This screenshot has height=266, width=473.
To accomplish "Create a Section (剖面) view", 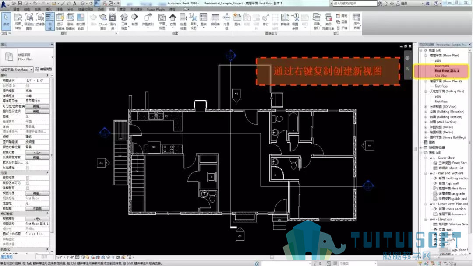I will click(134, 20).
